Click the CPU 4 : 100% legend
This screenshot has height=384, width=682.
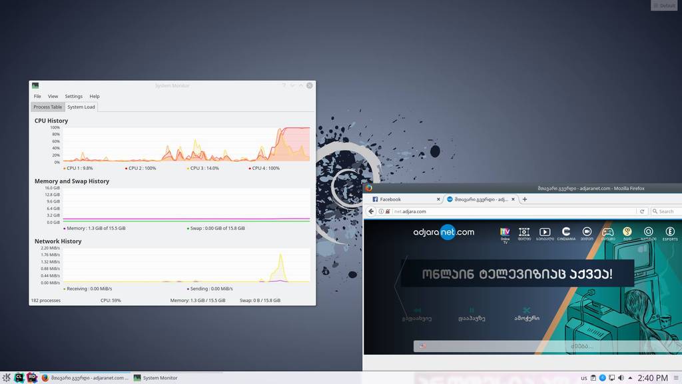coord(264,168)
